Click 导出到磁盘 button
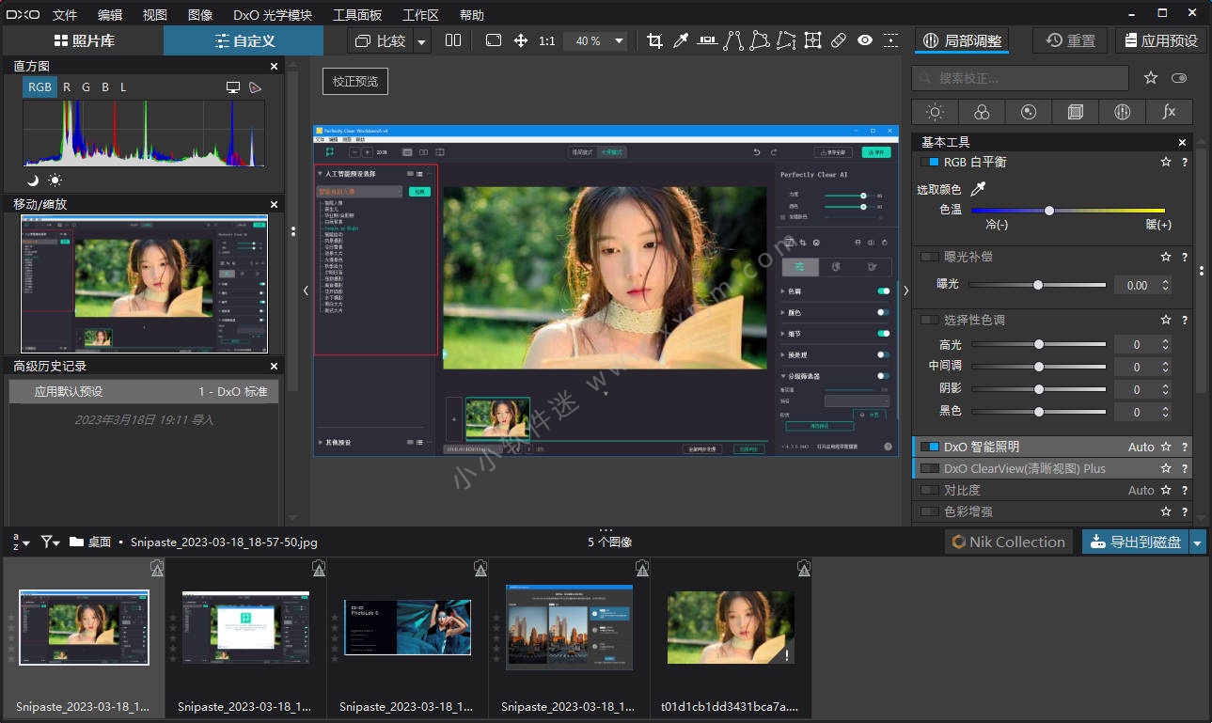 [1136, 542]
